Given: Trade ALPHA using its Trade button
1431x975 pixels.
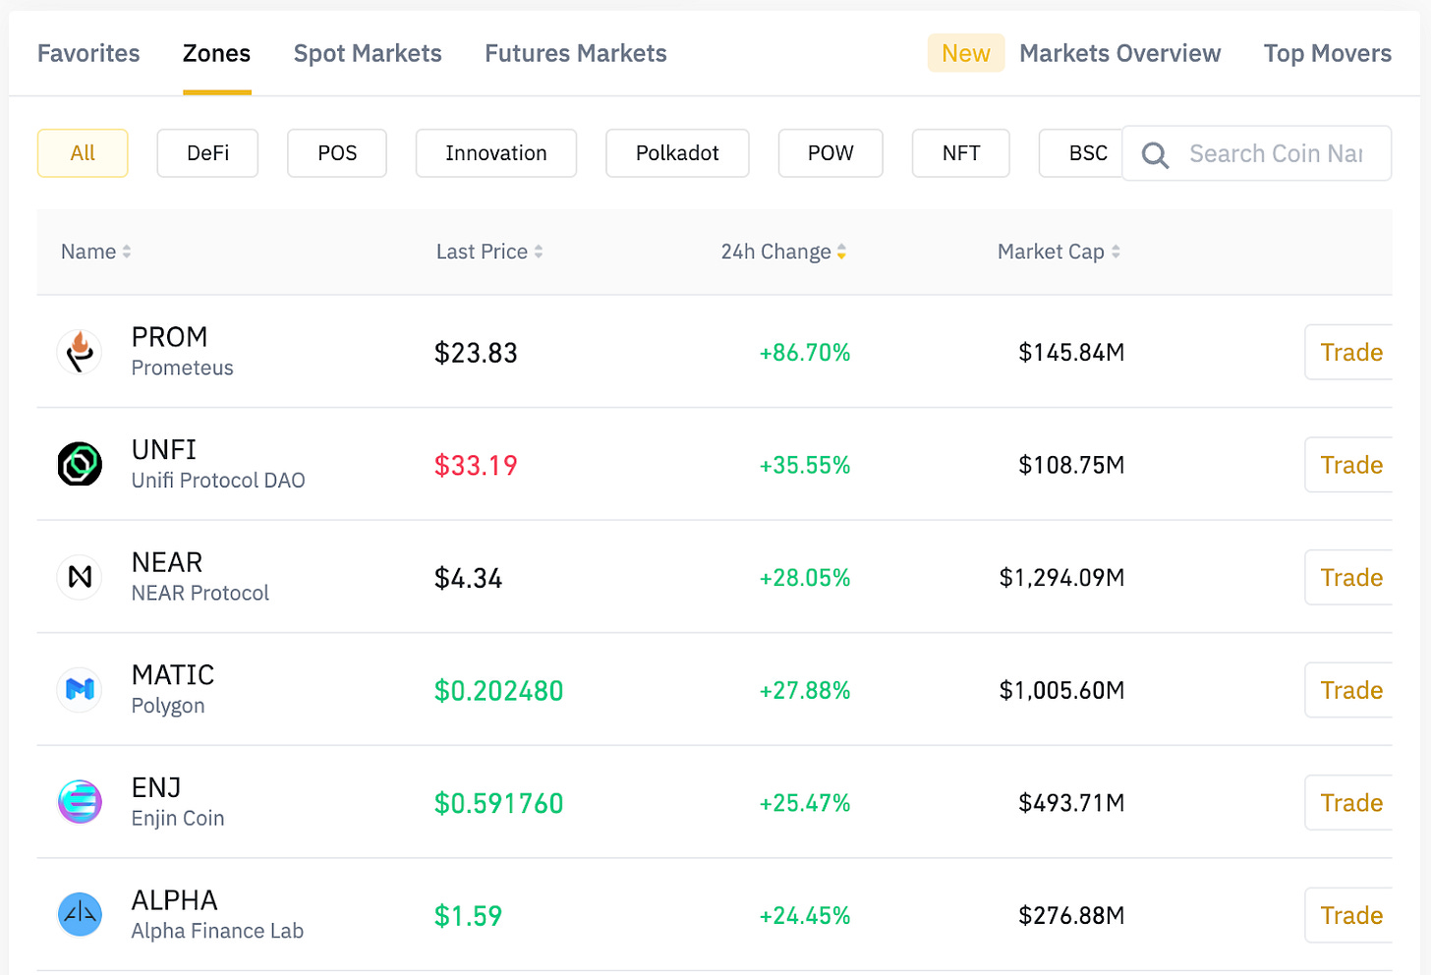Looking at the screenshot, I should click(x=1350, y=915).
